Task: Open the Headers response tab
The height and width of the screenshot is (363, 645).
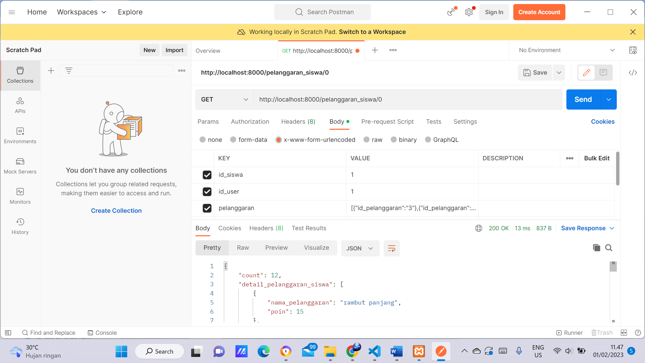Action: point(266,228)
